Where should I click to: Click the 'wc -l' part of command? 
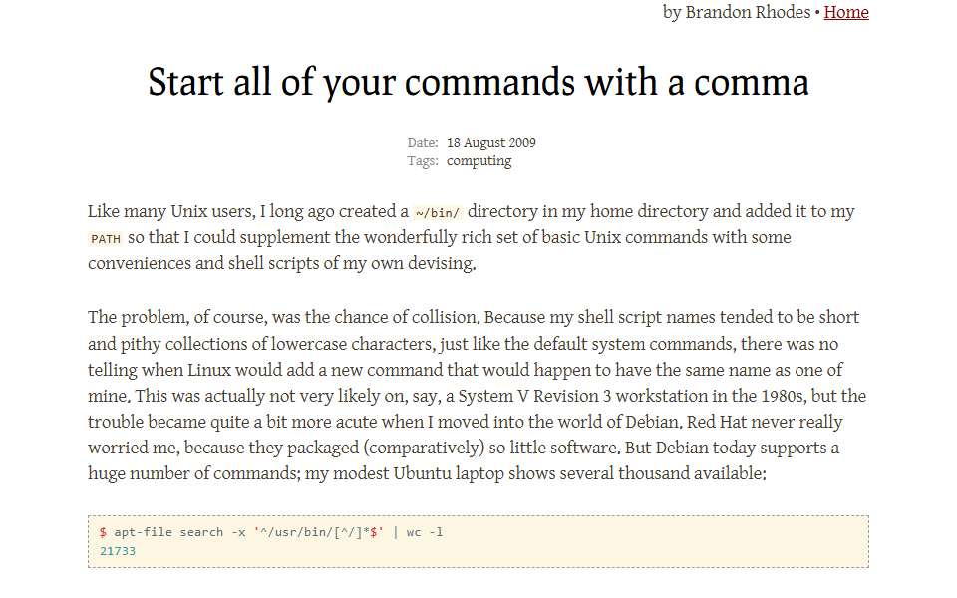tap(425, 532)
